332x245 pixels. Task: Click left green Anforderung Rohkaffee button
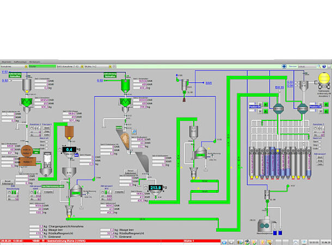coord(15,75)
